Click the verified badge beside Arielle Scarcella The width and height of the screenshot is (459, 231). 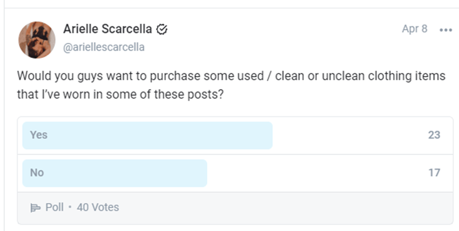coord(162,30)
